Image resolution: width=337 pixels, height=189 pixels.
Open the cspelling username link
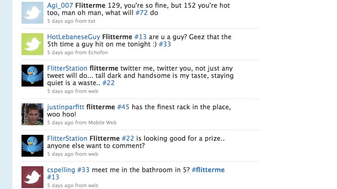click(61, 170)
